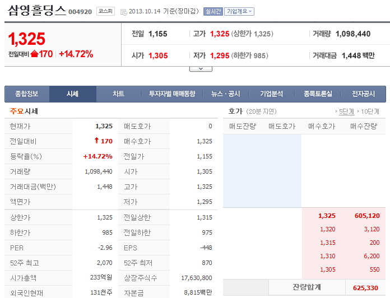Click bid quantity 6,200 at price 1,310
The height and width of the screenshot is (298, 390).
tap(372, 256)
